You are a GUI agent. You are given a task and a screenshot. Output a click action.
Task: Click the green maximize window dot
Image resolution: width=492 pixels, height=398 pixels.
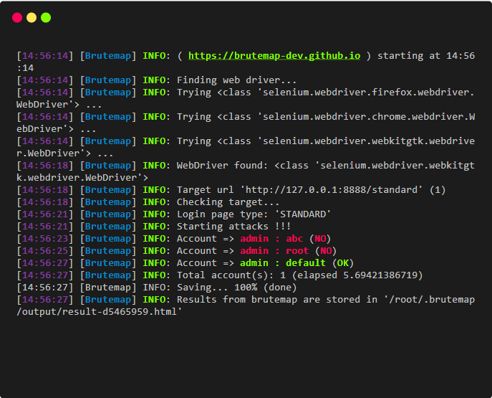click(46, 17)
